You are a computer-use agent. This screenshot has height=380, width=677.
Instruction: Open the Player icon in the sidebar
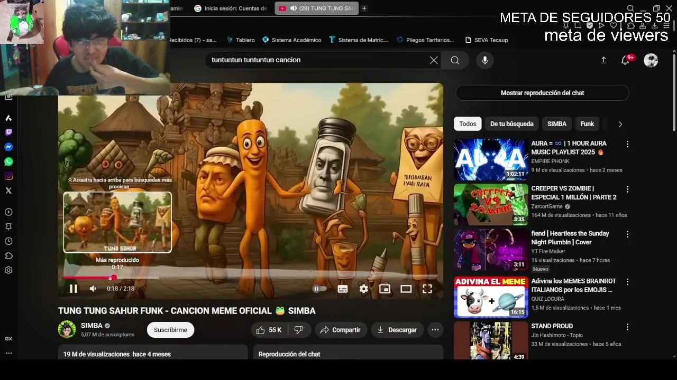pos(8,212)
